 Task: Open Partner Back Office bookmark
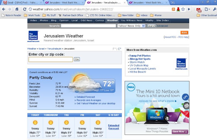pos(71,15)
